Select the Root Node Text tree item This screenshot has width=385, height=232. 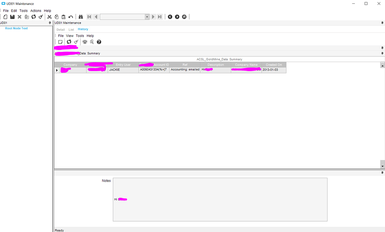pos(16,28)
